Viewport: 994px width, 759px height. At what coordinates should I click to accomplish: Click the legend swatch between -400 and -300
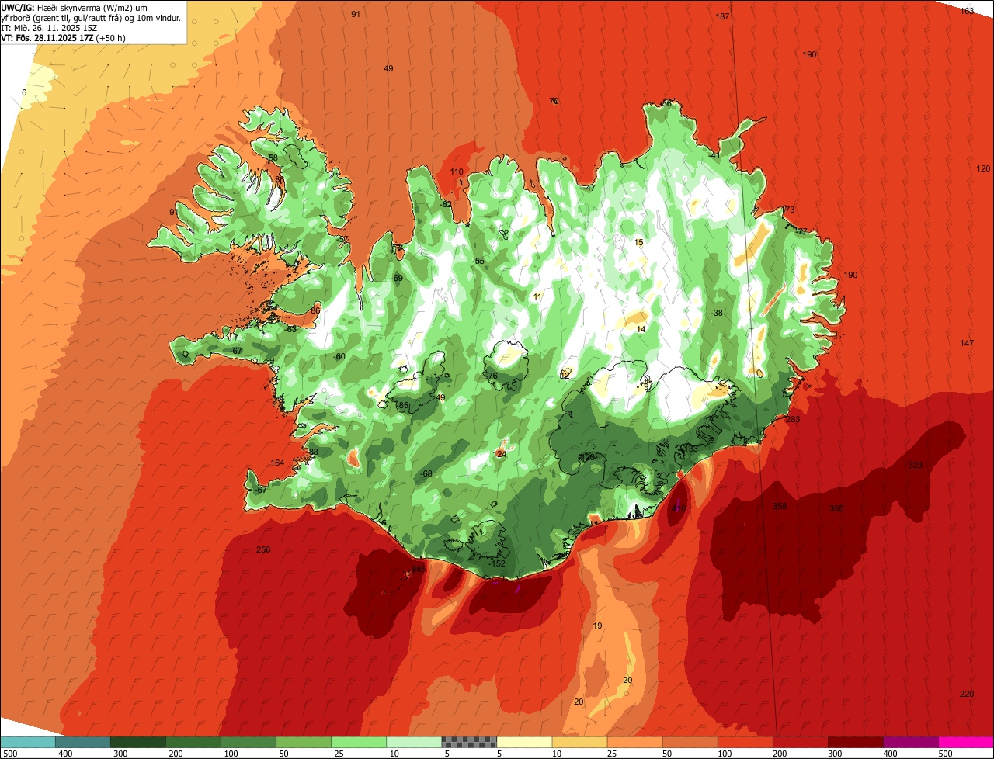click(83, 742)
